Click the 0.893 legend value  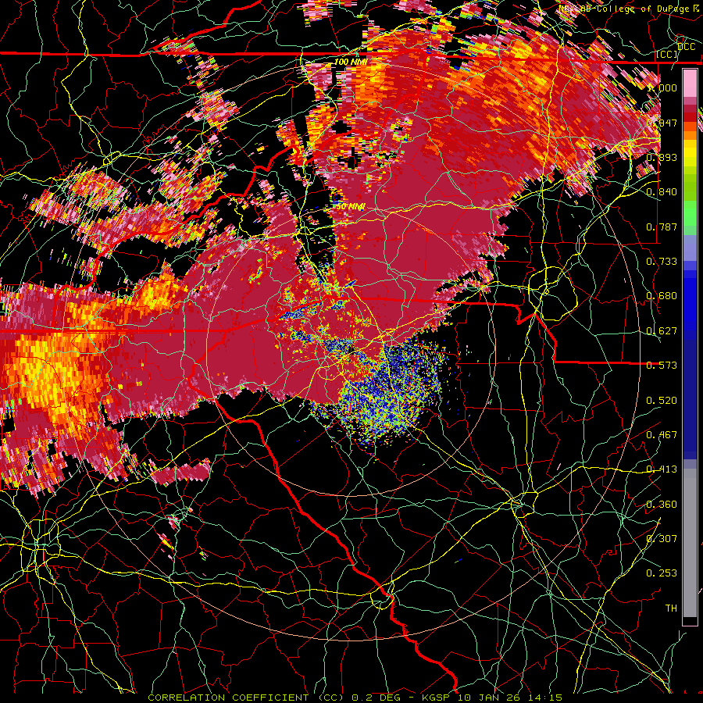point(662,157)
